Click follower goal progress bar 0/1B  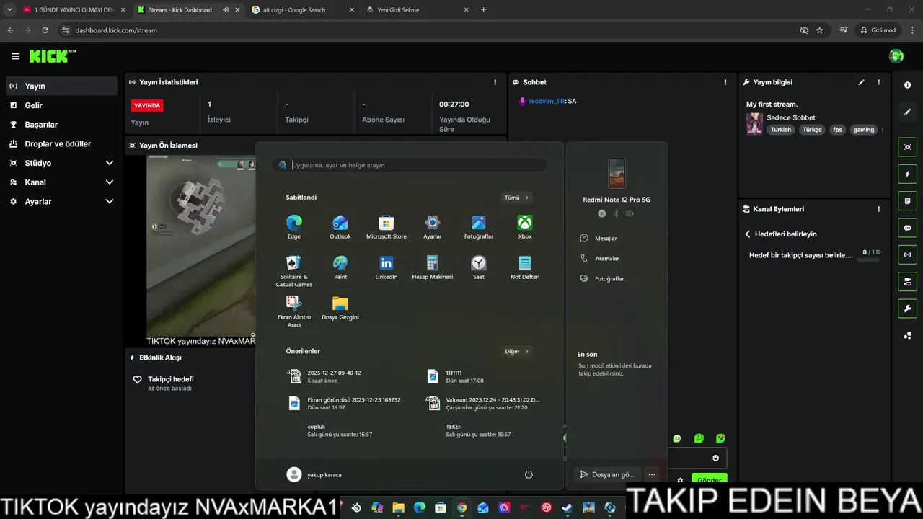867,259
